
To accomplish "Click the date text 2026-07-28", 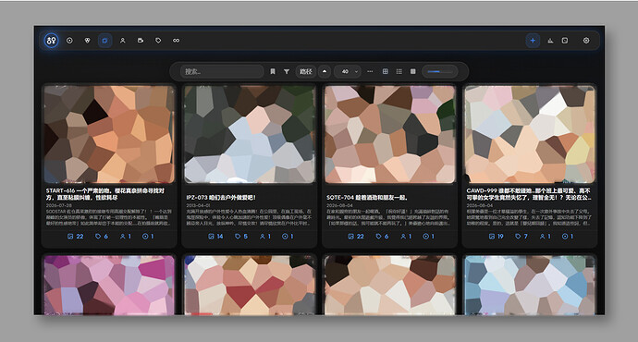I will 58,206.
